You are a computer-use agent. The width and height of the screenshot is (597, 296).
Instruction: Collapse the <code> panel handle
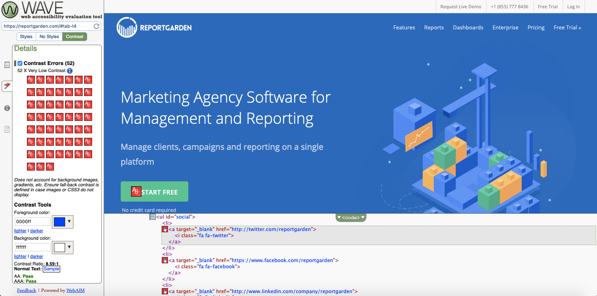tap(351, 218)
